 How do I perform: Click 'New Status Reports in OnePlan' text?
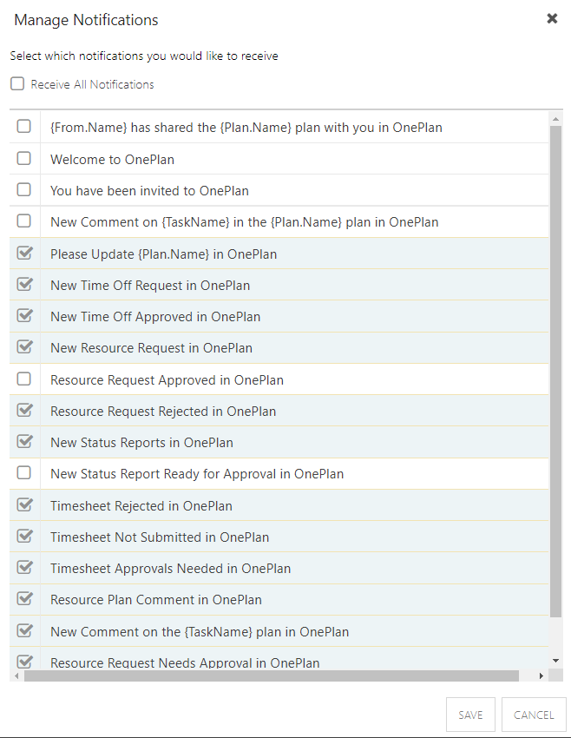coord(141,443)
